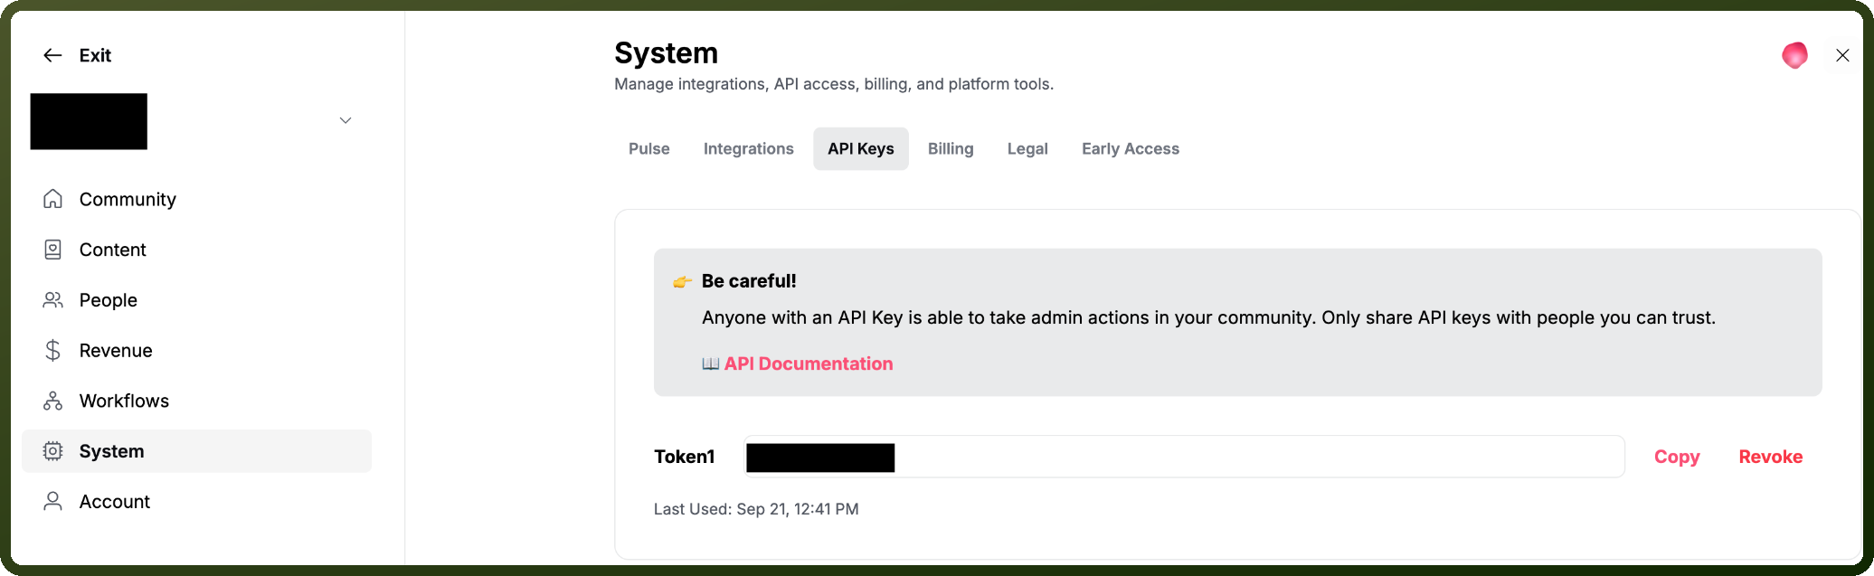The image size is (1874, 576).
Task: Click the Content book icon
Action: click(x=53, y=250)
